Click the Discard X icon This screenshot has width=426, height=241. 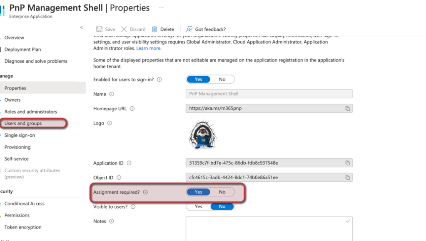(124, 29)
